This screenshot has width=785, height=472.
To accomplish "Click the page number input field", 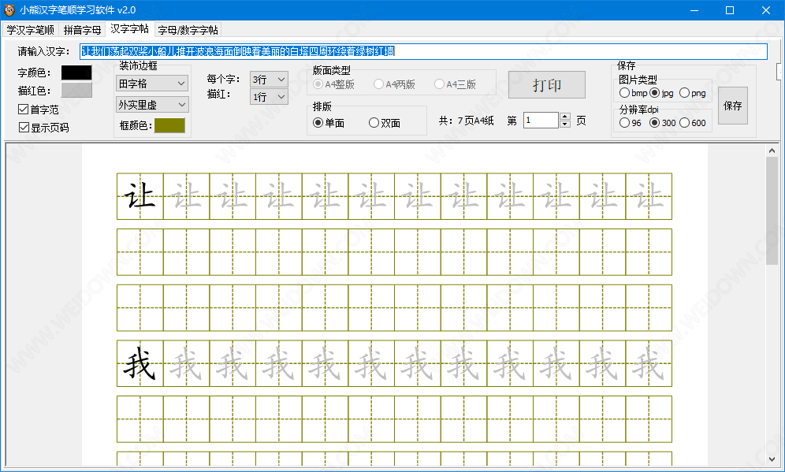I will point(541,120).
